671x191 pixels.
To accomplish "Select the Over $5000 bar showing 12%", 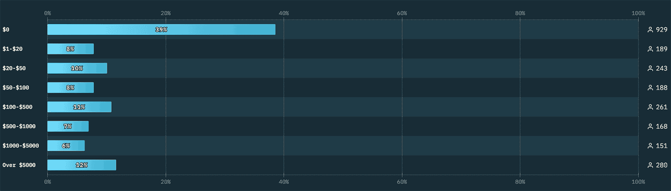I will point(81,165).
